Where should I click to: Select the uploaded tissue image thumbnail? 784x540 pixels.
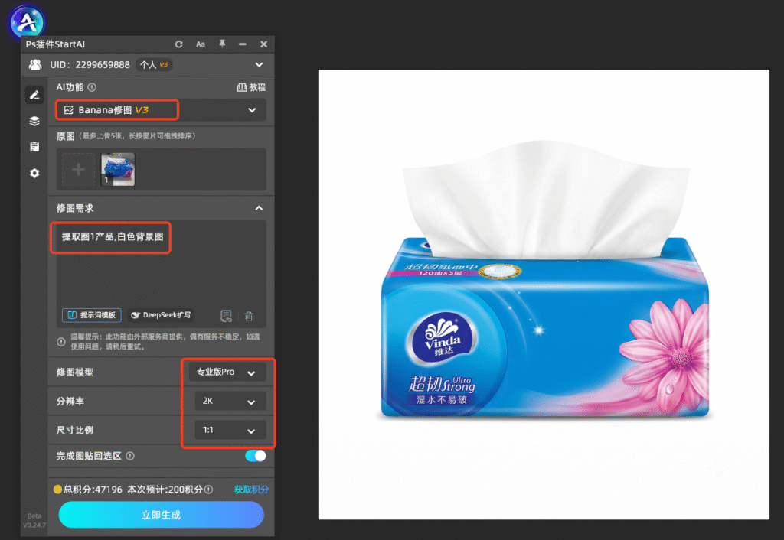pyautogui.click(x=118, y=169)
